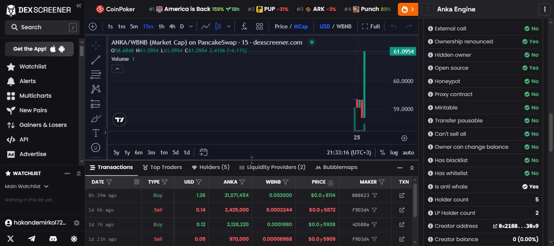
Task: Open the go-to-date calendar icon
Action: [x=204, y=152]
